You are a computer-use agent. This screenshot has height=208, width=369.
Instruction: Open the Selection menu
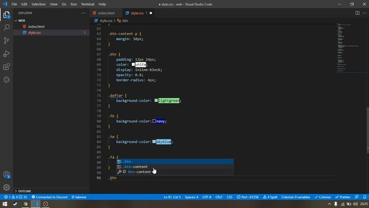pyautogui.click(x=39, y=4)
